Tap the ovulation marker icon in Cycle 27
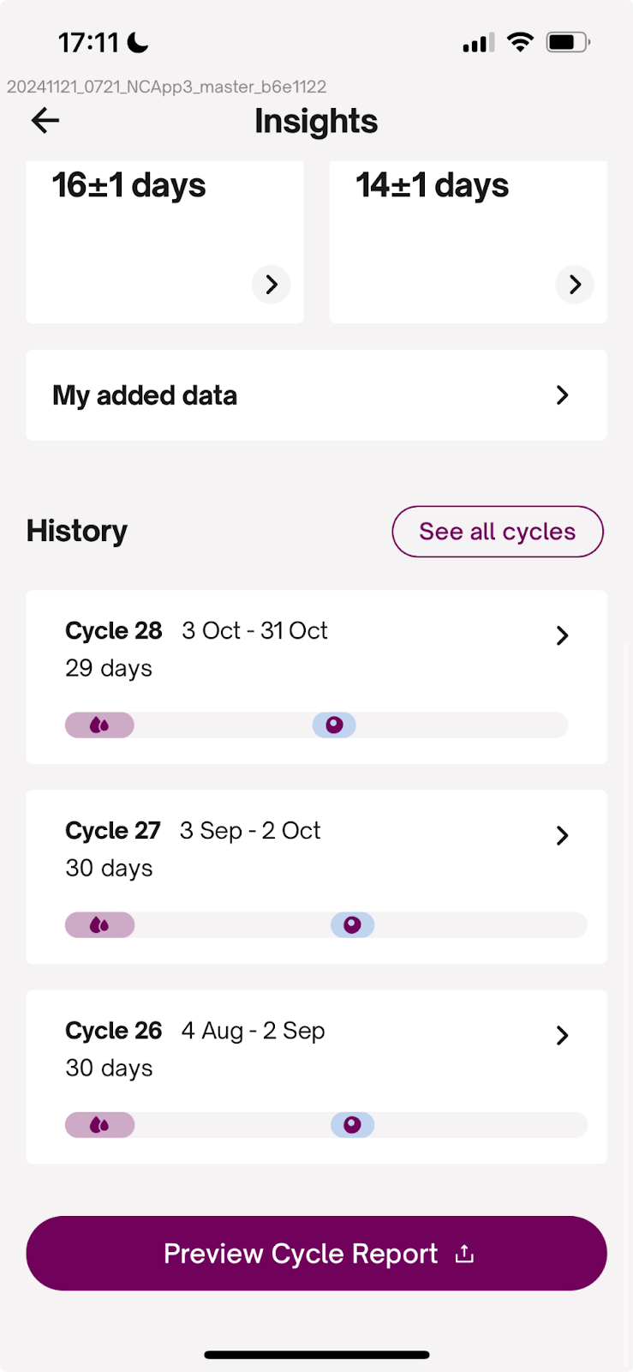633x1372 pixels. coord(352,925)
